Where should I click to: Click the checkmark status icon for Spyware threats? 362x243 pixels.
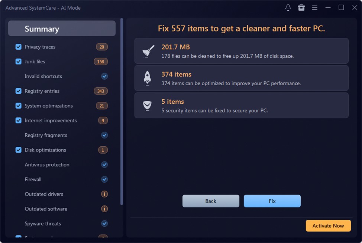pos(104,223)
